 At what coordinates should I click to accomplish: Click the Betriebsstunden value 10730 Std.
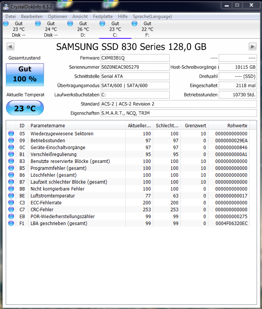[238, 95]
